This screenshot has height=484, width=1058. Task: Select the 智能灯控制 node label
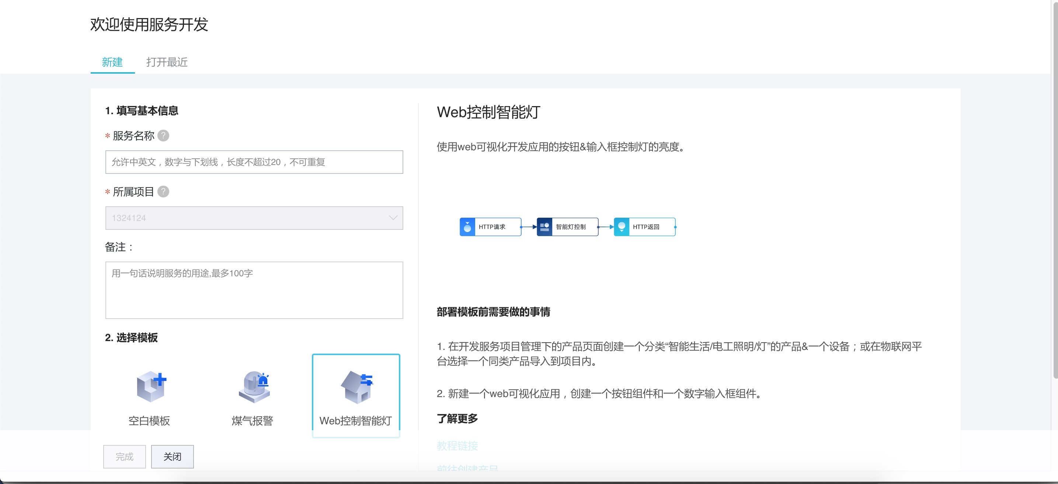click(x=571, y=227)
